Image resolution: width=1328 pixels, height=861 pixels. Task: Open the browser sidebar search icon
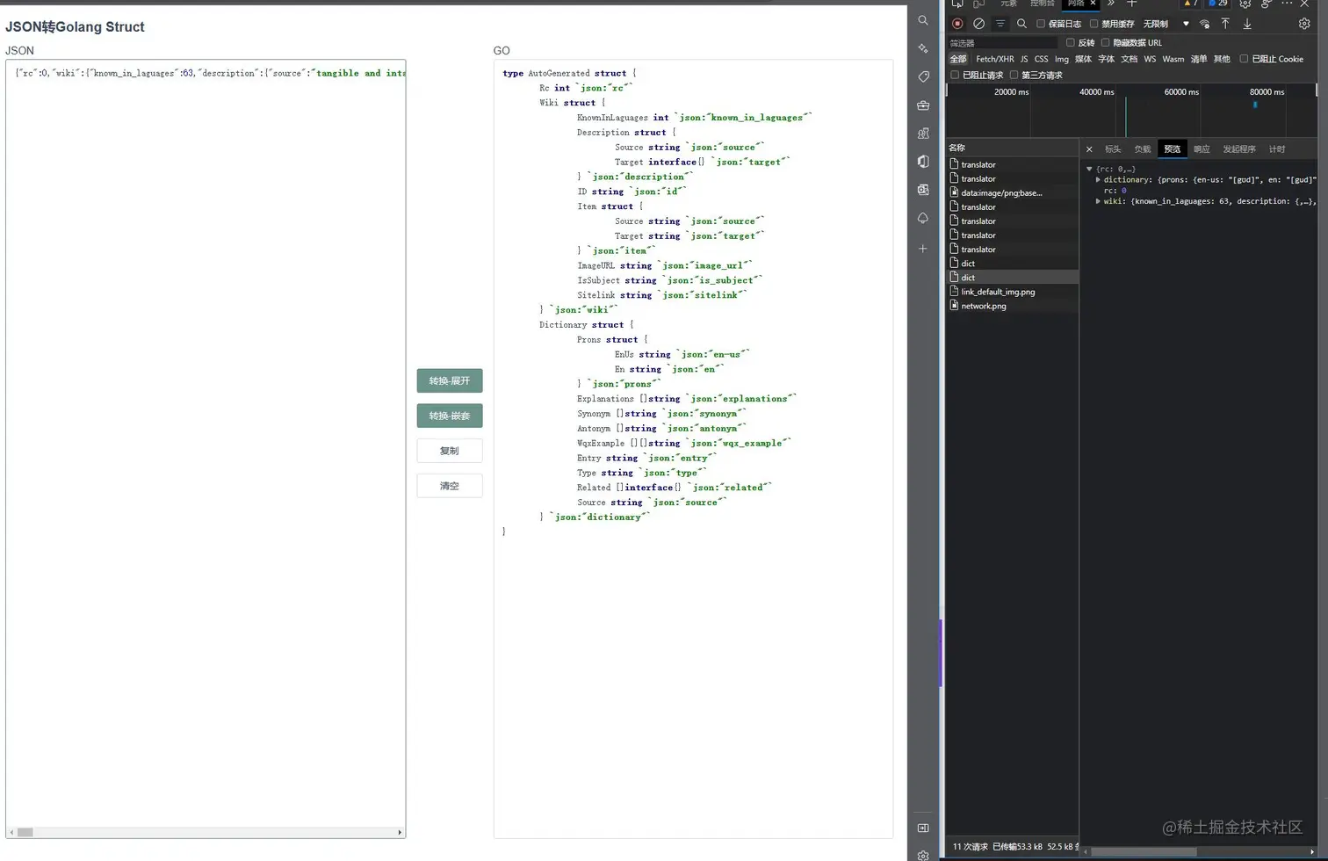[x=923, y=20]
